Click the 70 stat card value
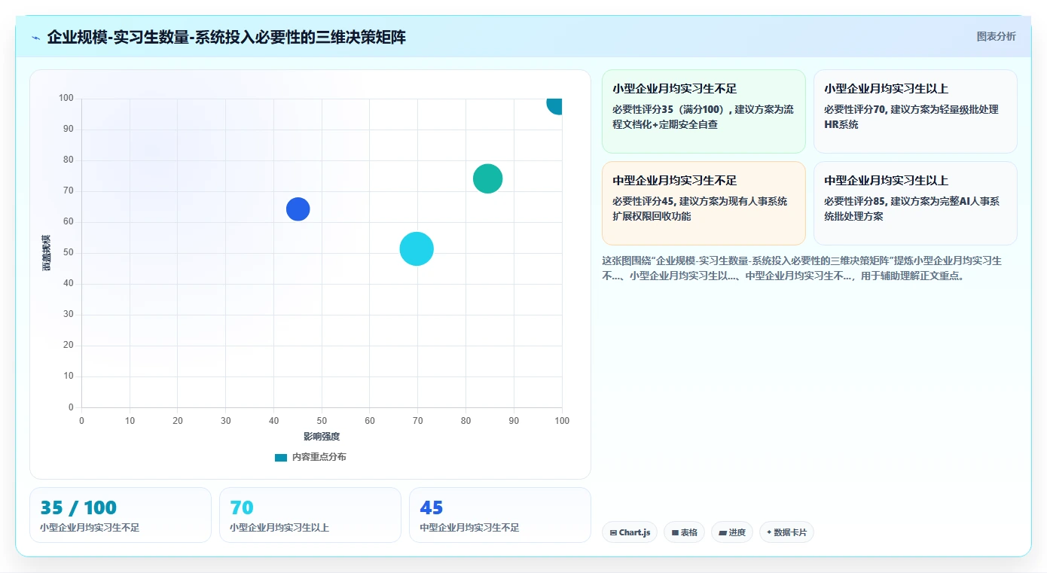This screenshot has width=1047, height=573. tap(242, 507)
